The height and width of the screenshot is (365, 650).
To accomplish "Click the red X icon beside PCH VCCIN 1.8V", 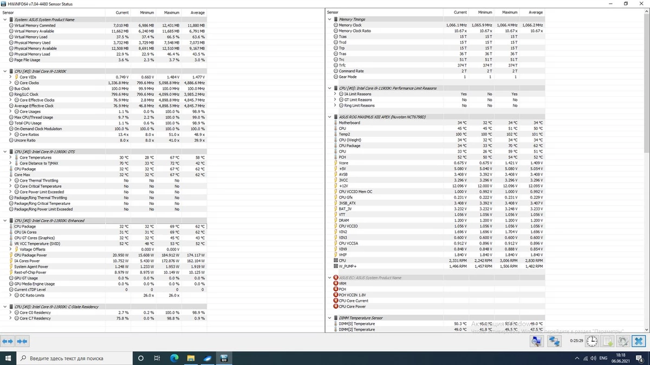I will tap(335, 295).
